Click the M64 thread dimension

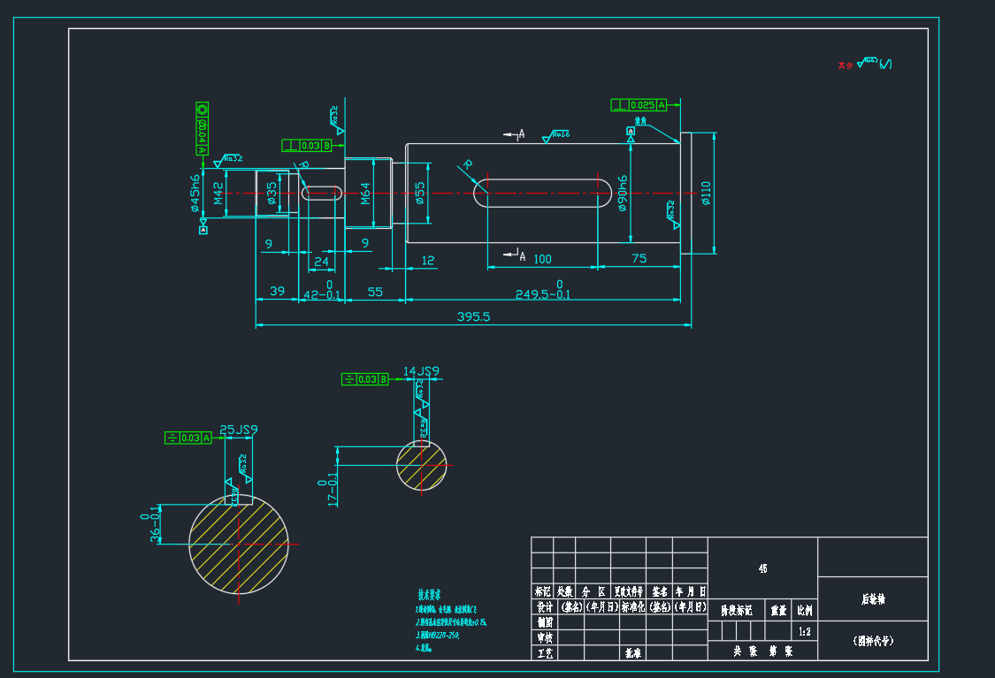tap(365, 194)
